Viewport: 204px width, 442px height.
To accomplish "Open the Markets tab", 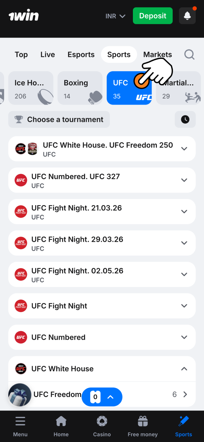I will pos(157,55).
